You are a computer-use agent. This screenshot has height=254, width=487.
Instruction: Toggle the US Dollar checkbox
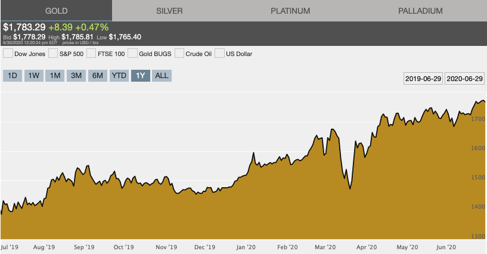219,54
